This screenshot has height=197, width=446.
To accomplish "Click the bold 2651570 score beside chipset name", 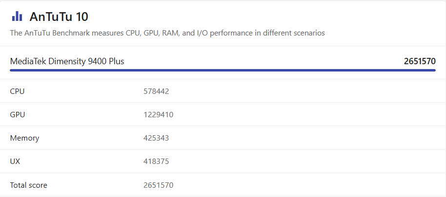I will pos(419,61).
